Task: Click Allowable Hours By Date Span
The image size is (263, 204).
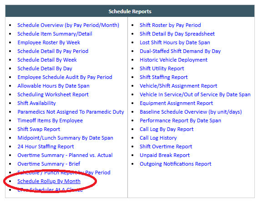Action: tap(53, 86)
